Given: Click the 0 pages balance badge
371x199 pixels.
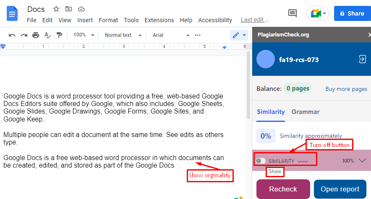Looking at the screenshot, I should click(298, 88).
